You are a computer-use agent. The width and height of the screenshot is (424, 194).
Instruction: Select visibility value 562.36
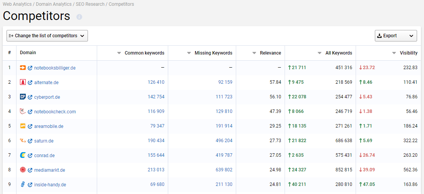410,170
